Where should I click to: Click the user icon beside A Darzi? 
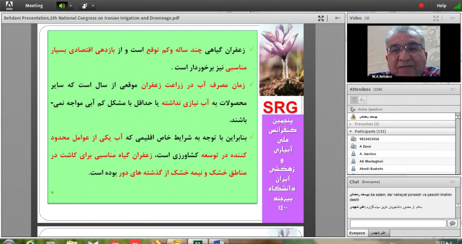353,146
